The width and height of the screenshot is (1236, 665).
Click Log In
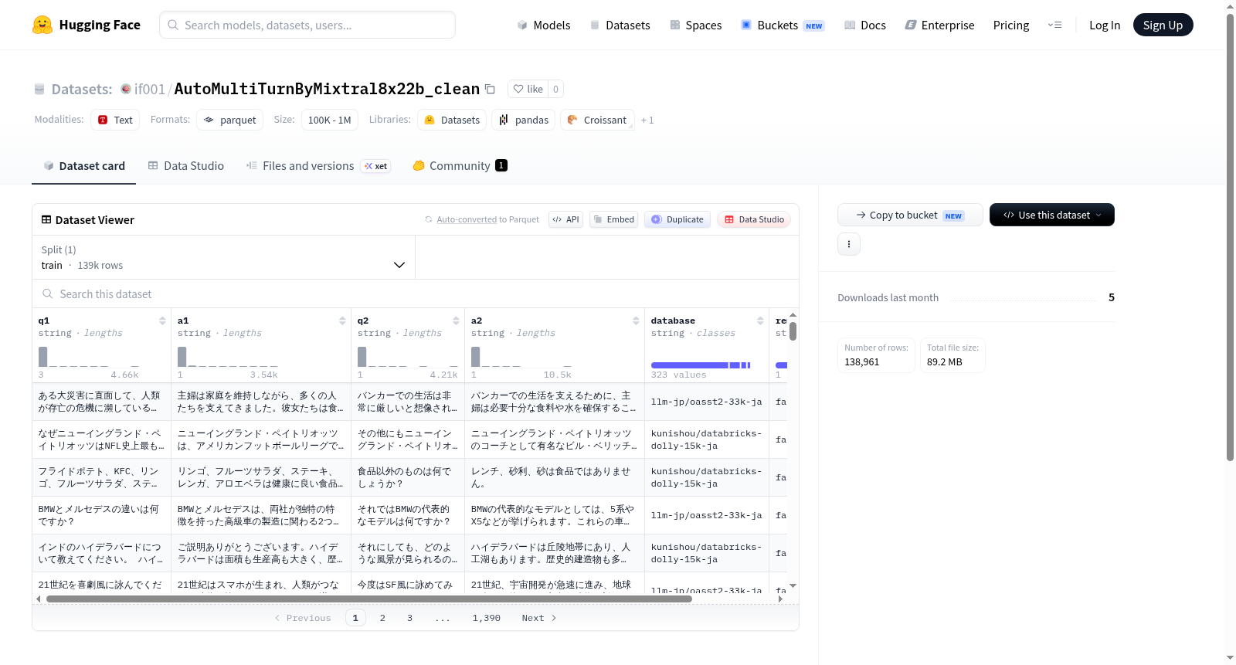click(1105, 25)
